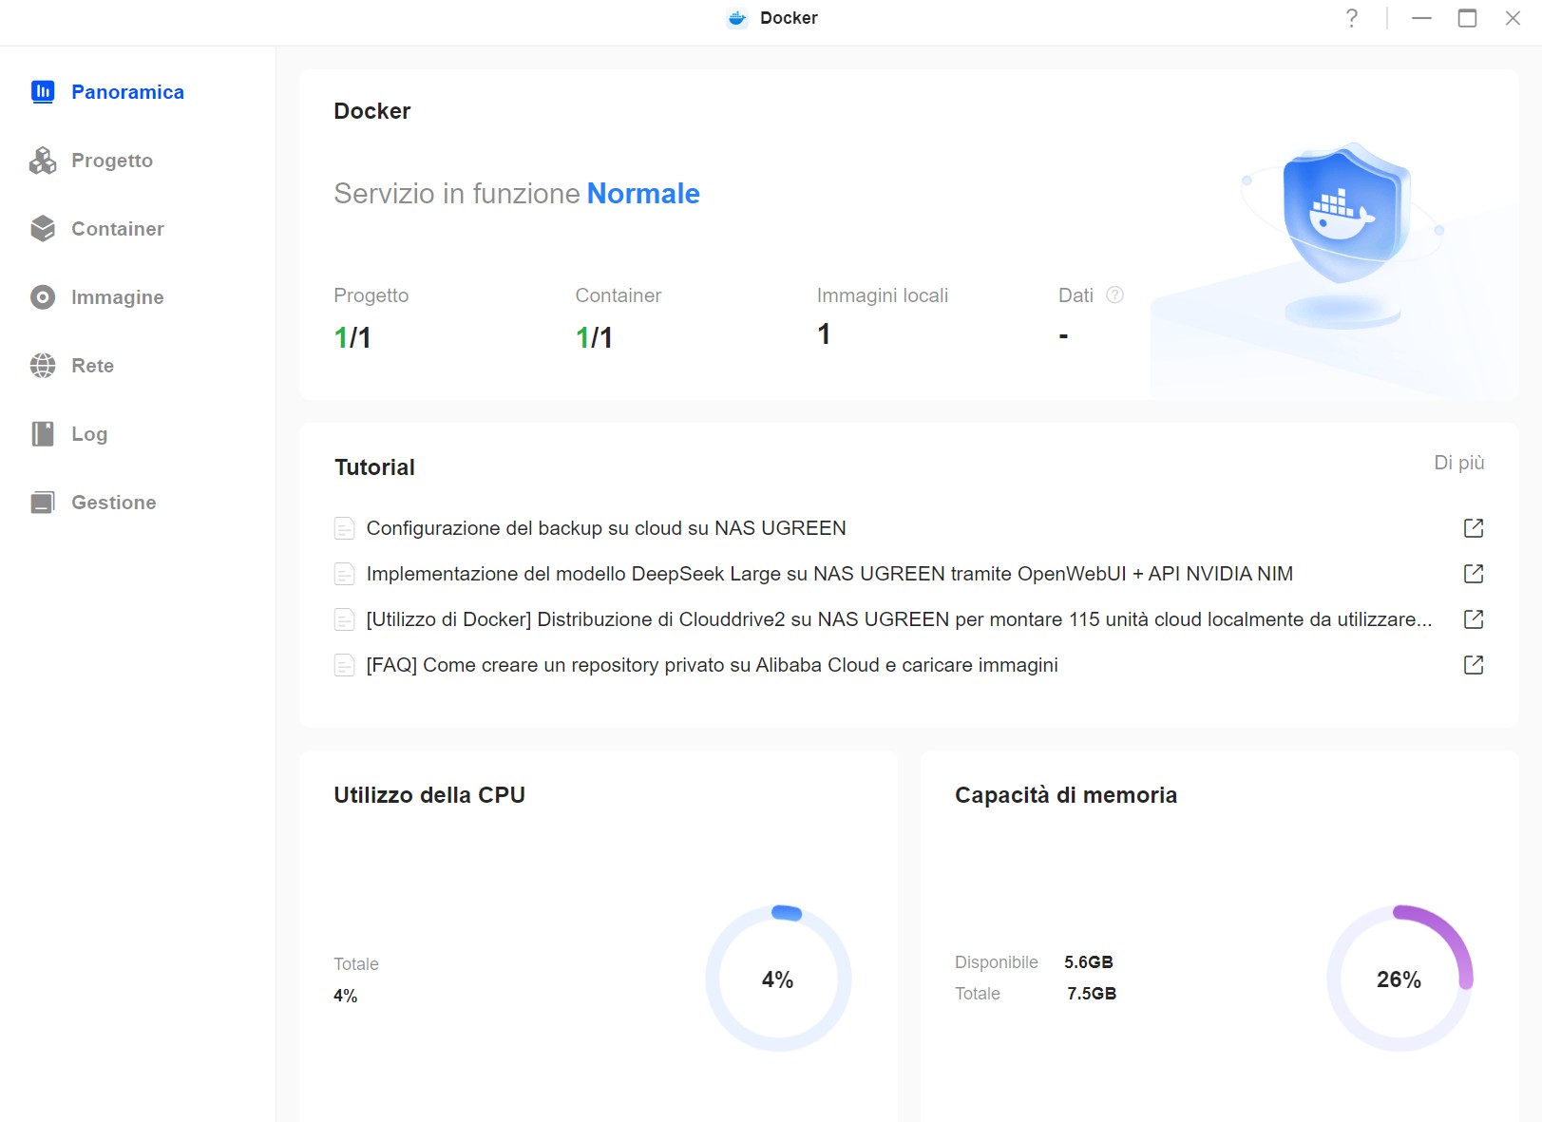1542x1122 pixels.
Task: Open external link for DeepSeek tutorial
Action: pos(1473,574)
